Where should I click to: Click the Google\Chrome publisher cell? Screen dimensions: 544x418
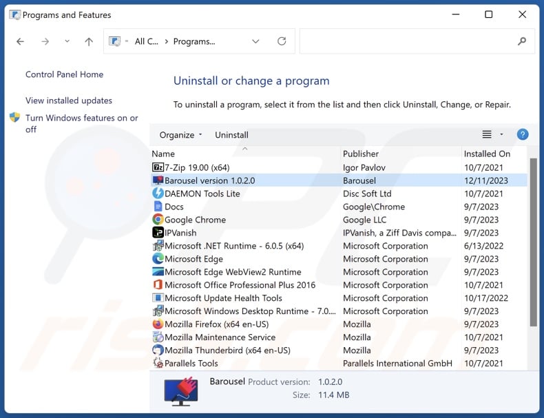(x=374, y=207)
